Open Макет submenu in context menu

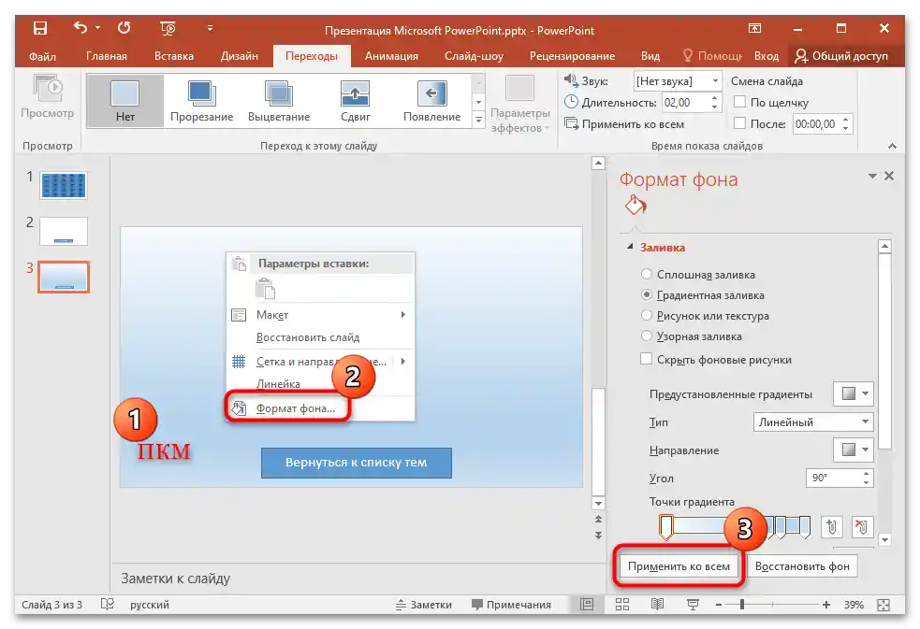pos(321,314)
